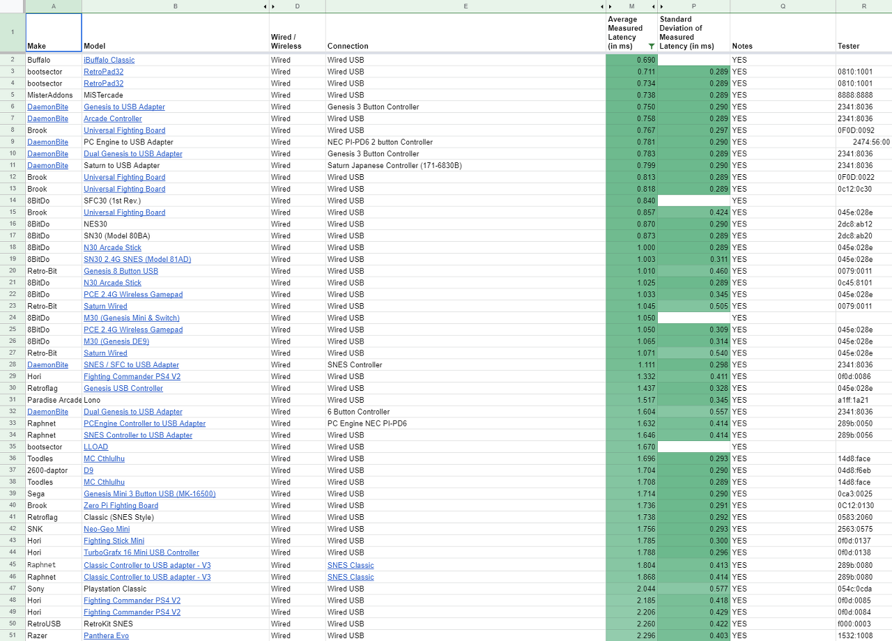This screenshot has height=641, width=892.
Task: Open the PCEngine Controller to USB Adapter link
Action: [x=145, y=424]
